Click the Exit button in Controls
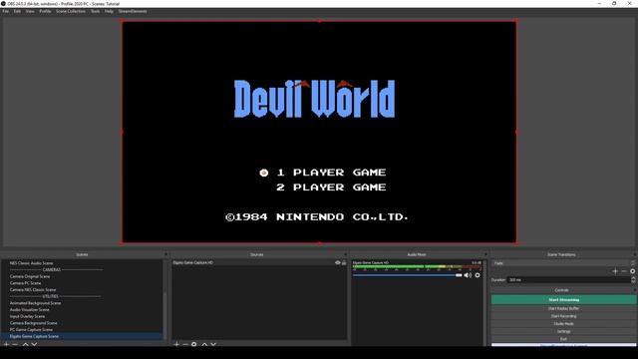638x359 pixels. tap(563, 339)
